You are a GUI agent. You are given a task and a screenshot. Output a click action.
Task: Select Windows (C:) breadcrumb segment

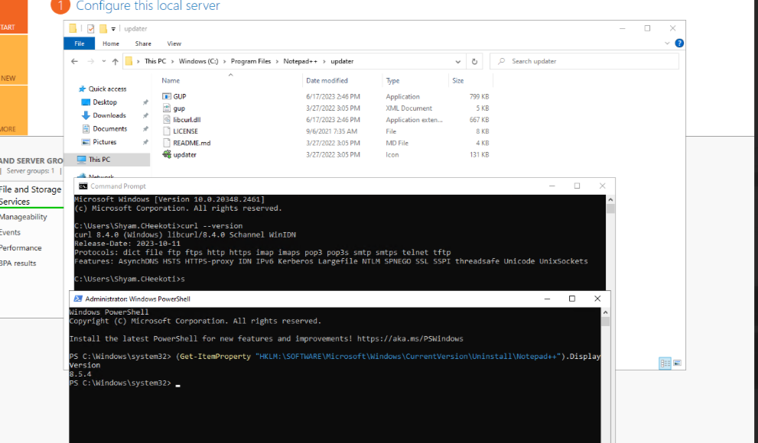(198, 61)
